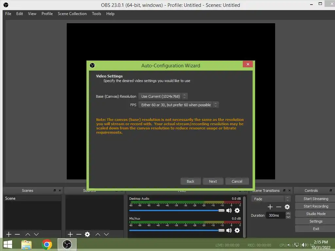Open the network icon in system tray
The width and height of the screenshot is (335, 251).
[x=296, y=245]
